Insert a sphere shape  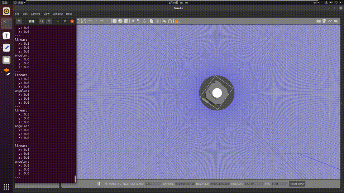[x=120, y=21]
